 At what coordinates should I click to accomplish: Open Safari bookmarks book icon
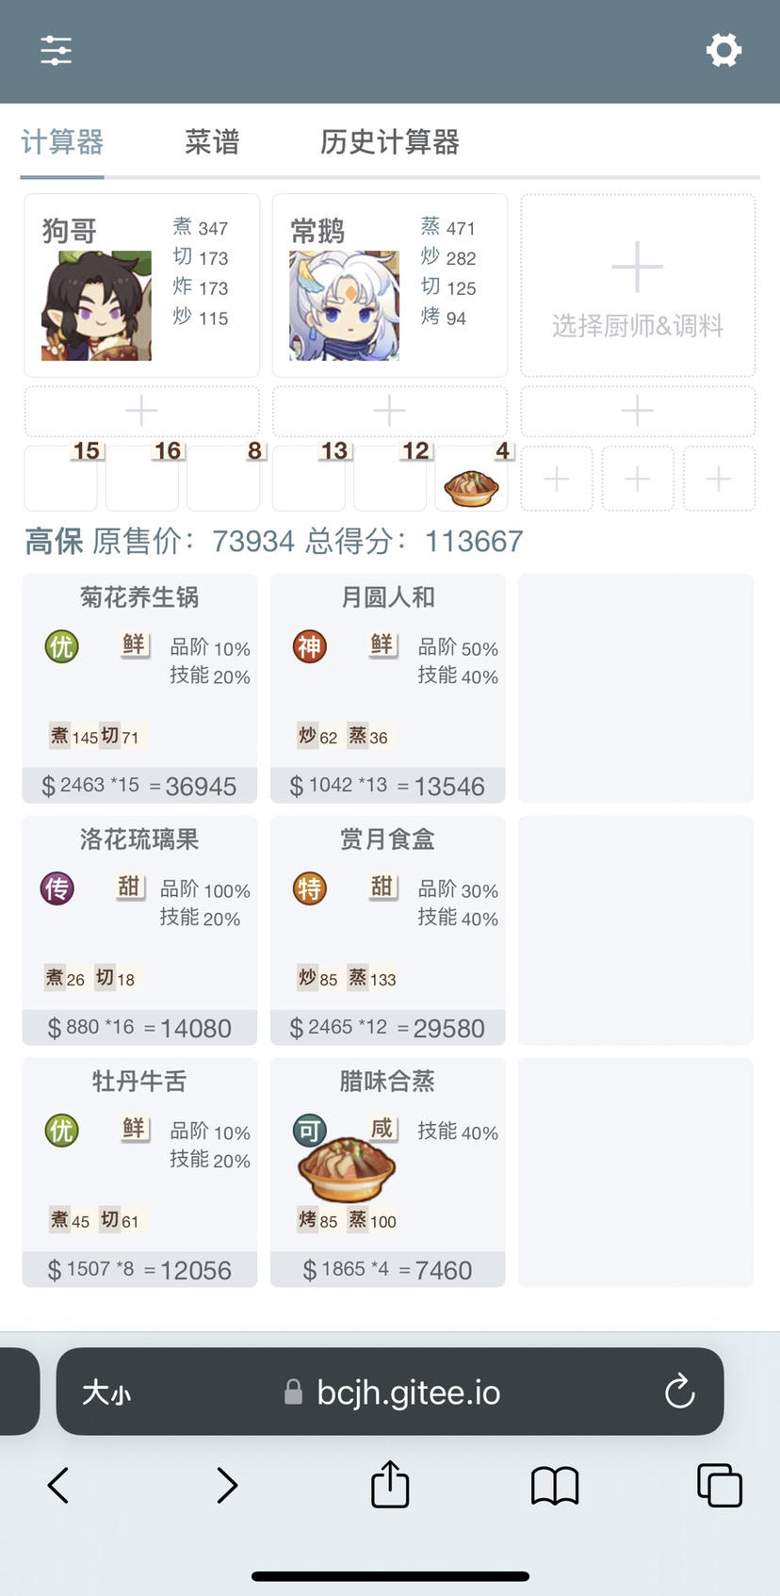click(555, 1486)
